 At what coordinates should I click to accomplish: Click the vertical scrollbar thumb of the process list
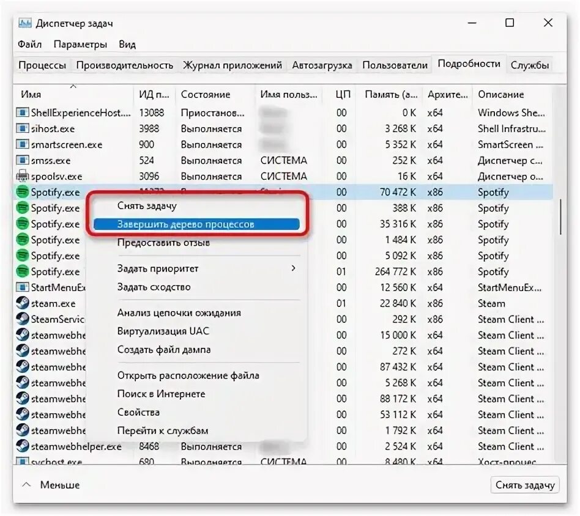(560, 217)
